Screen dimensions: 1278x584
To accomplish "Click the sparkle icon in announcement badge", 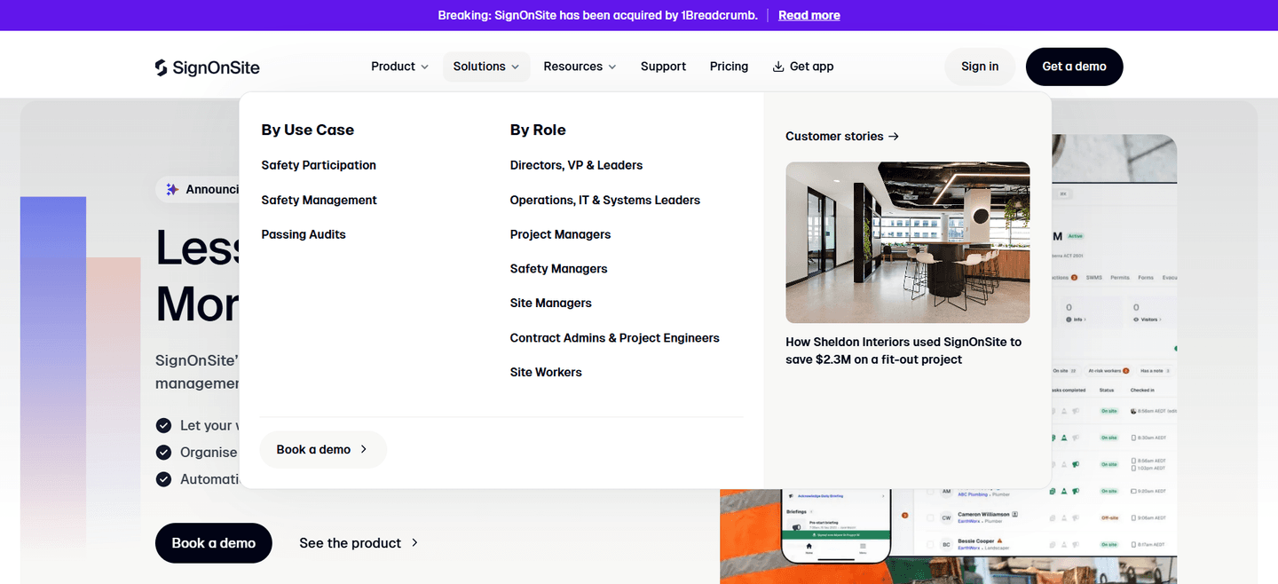I will (172, 189).
